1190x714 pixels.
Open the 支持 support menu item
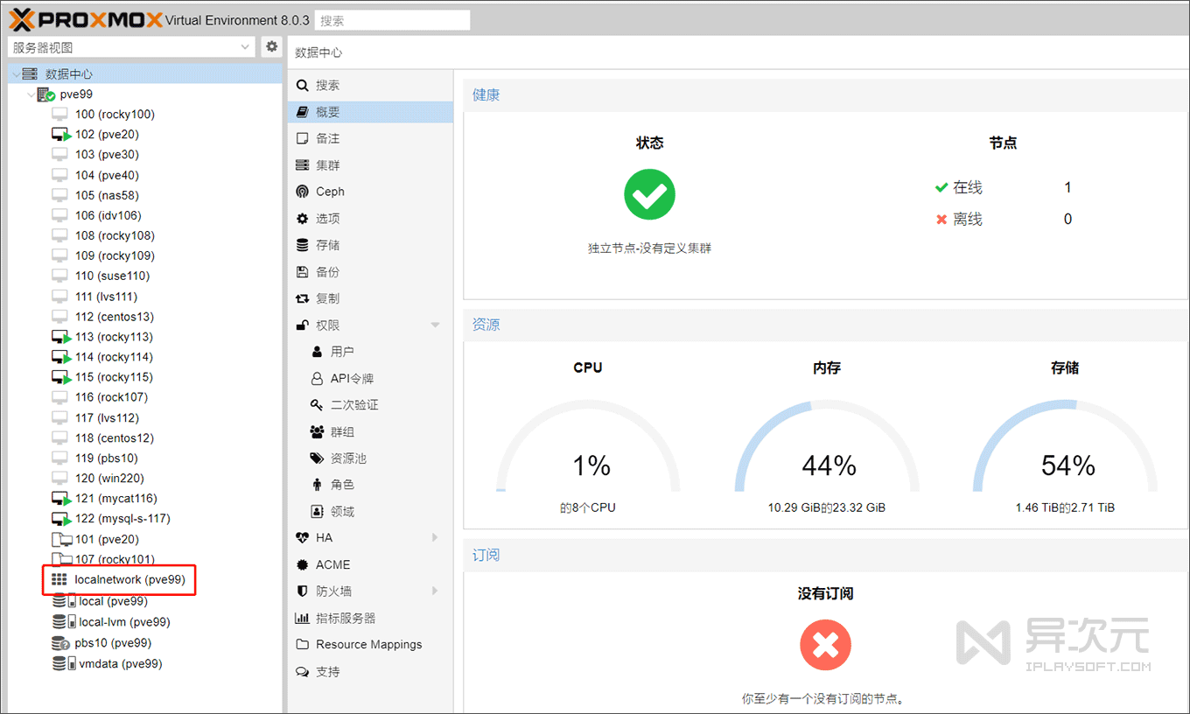click(370, 672)
